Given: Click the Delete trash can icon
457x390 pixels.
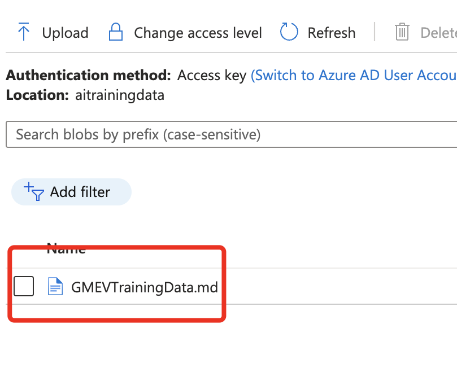Looking at the screenshot, I should point(402,32).
